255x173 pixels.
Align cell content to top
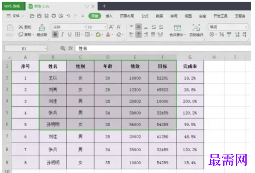tap(131, 27)
